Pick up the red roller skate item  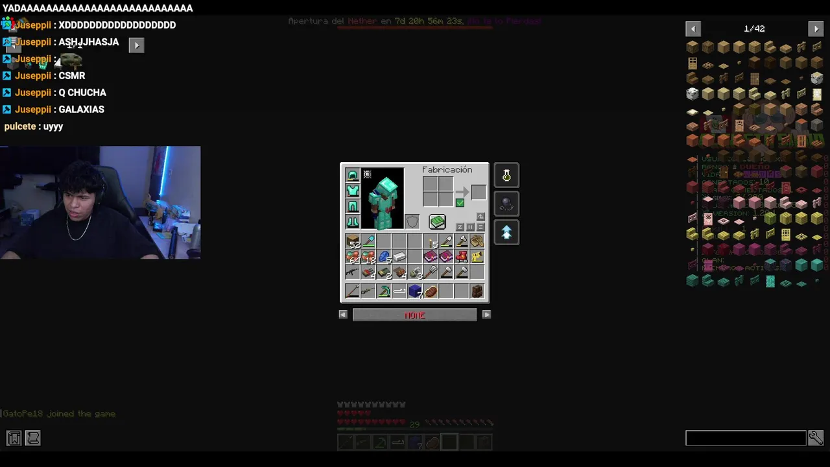click(462, 257)
